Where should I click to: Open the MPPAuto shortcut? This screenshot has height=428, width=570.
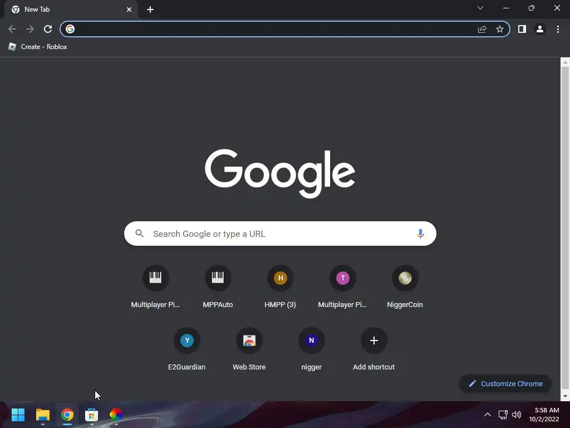[x=218, y=287]
